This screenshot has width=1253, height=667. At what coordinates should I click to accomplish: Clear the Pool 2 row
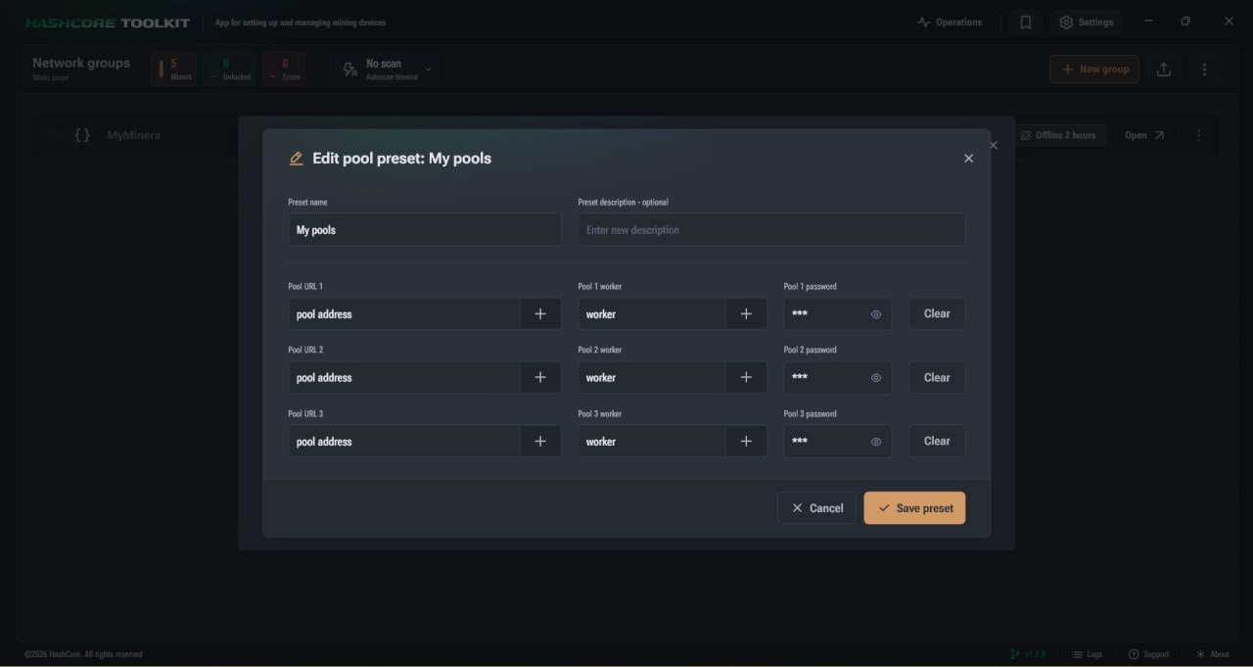pos(937,378)
